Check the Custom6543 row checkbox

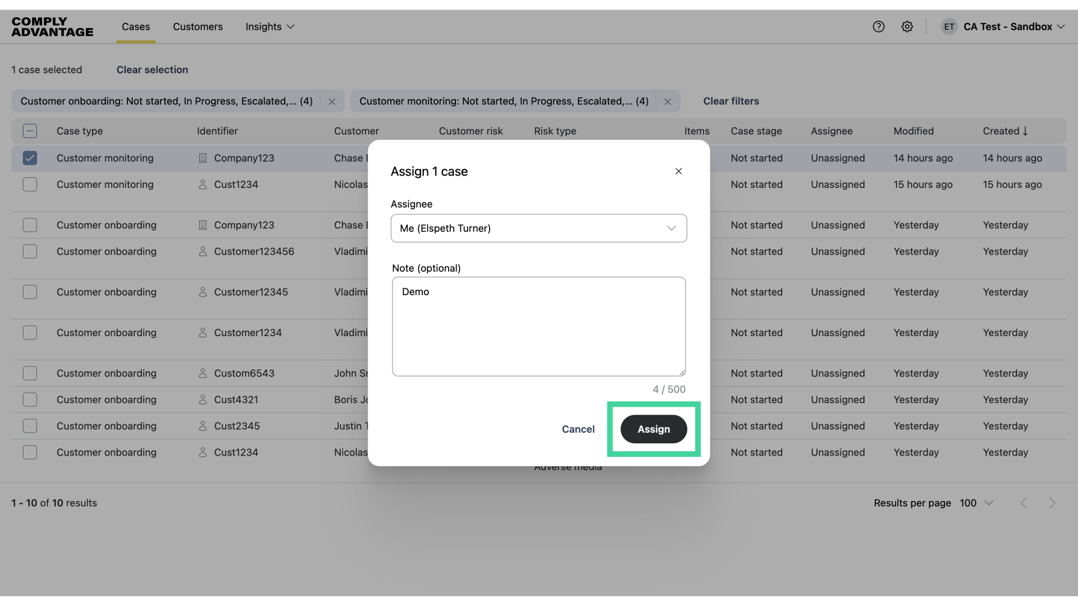coord(30,373)
